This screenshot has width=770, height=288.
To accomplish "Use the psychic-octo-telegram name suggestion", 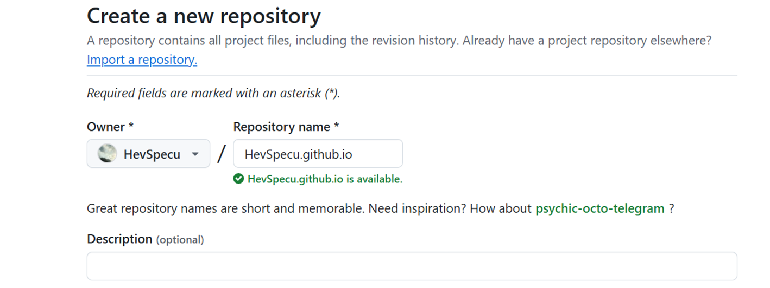I will (x=600, y=208).
